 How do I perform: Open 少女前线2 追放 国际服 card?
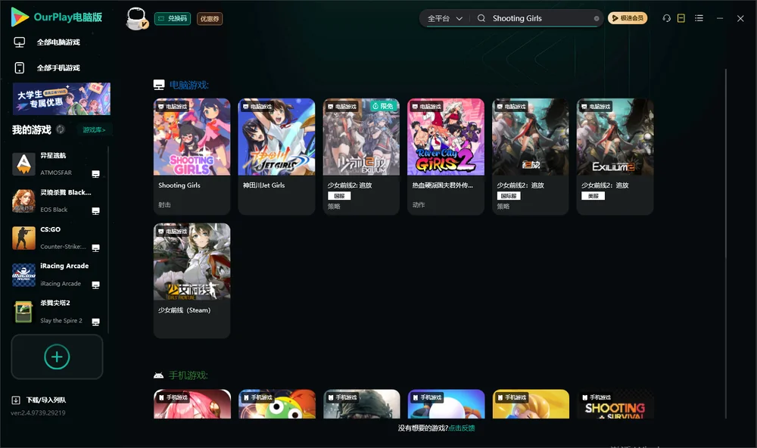[531, 157]
